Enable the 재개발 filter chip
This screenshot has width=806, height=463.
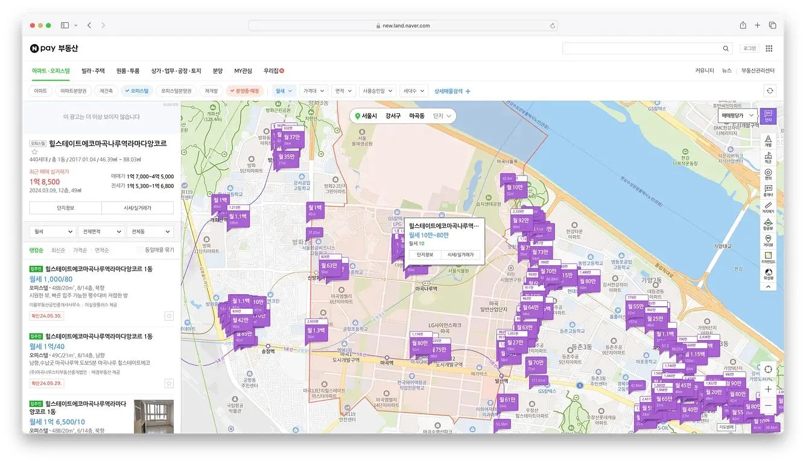click(211, 91)
